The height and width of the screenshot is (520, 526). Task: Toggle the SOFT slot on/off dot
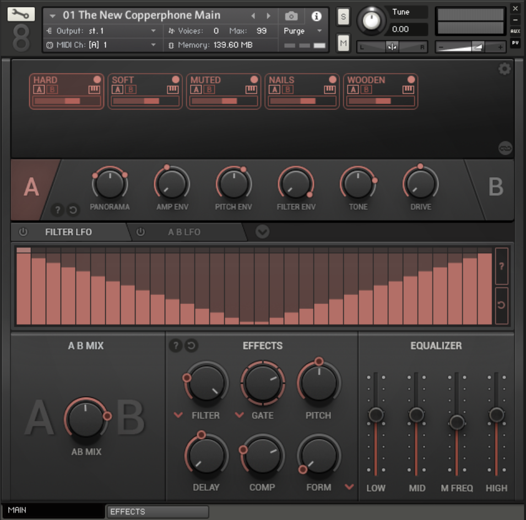click(x=176, y=79)
